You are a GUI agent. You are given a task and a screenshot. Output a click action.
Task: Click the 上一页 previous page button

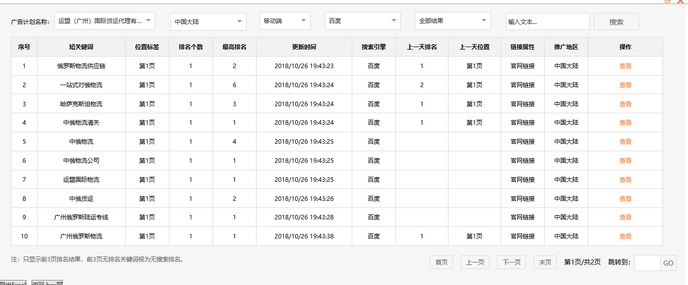(x=475, y=262)
